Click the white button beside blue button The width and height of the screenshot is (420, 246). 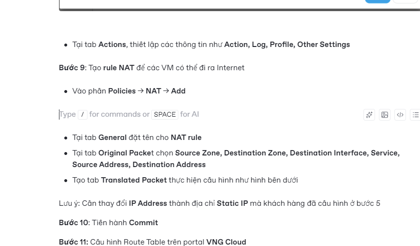tap(405, 1)
